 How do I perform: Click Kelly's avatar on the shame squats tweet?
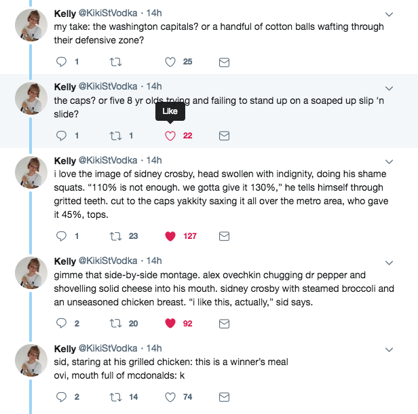tap(31, 172)
